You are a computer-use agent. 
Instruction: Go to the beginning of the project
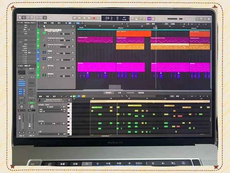click(x=84, y=18)
